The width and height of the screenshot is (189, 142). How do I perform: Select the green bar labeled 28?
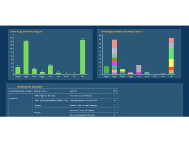(x=34, y=72)
